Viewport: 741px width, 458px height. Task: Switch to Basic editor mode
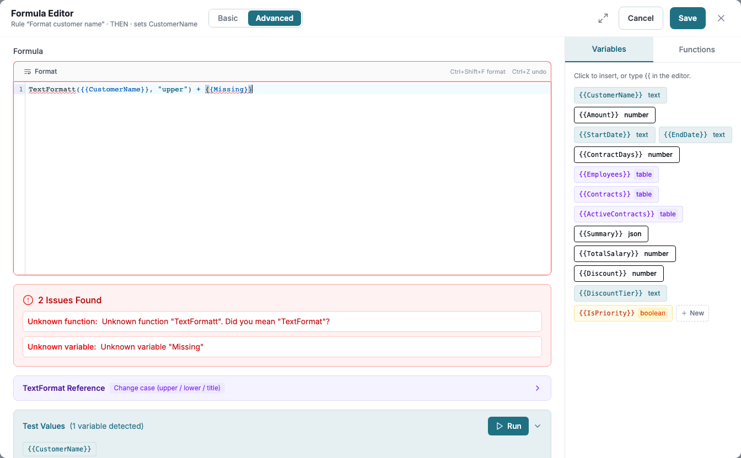228,18
